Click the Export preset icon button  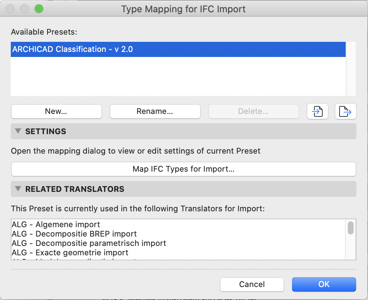point(345,111)
